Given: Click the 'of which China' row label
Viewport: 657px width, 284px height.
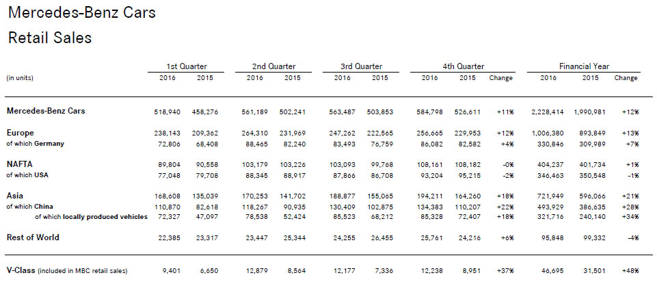Looking at the screenshot, I should 30,207.
